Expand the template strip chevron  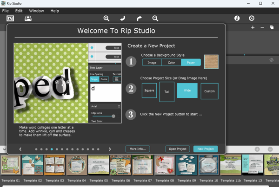click(4, 149)
